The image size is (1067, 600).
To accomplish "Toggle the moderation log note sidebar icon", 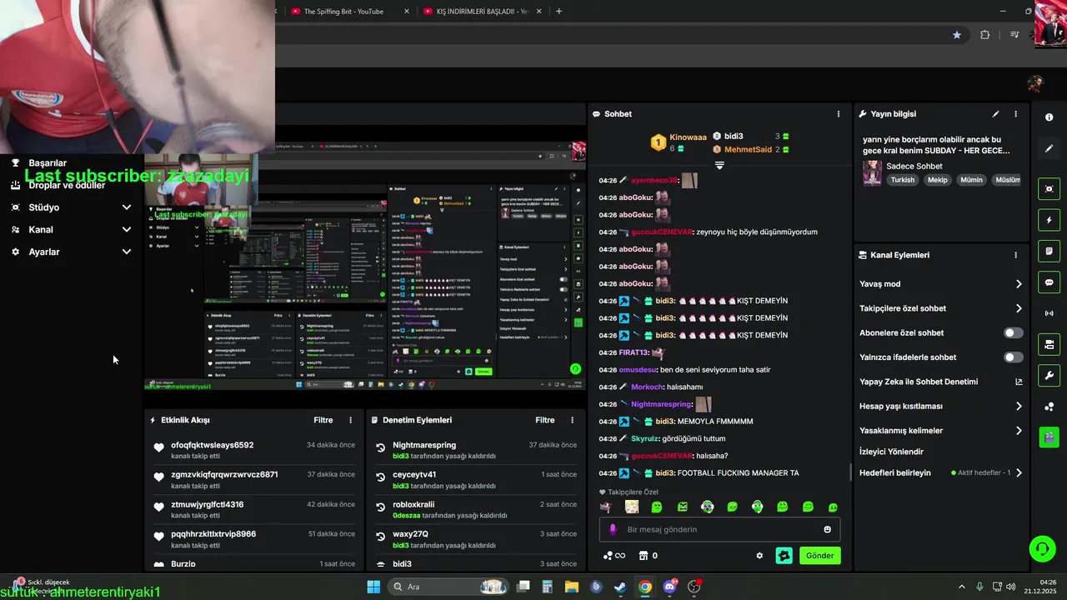I will (1049, 251).
